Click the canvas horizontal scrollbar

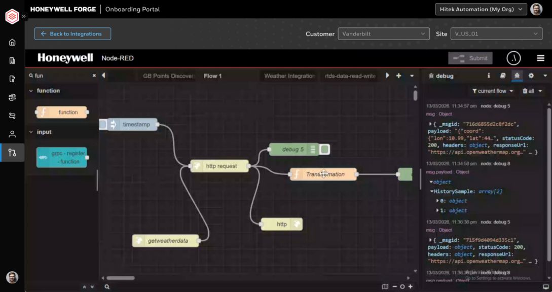121,278
